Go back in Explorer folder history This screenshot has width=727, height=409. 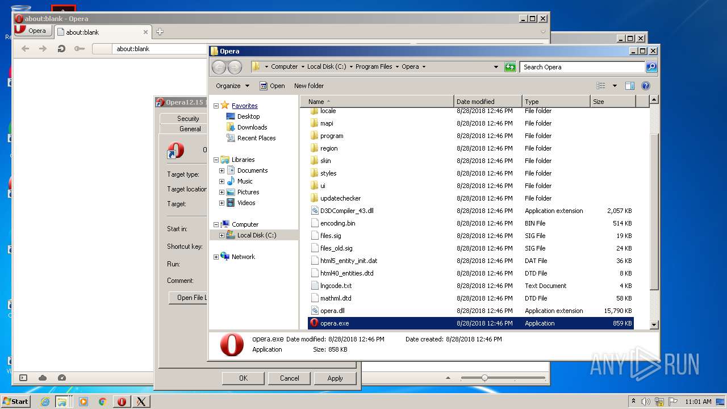219,67
